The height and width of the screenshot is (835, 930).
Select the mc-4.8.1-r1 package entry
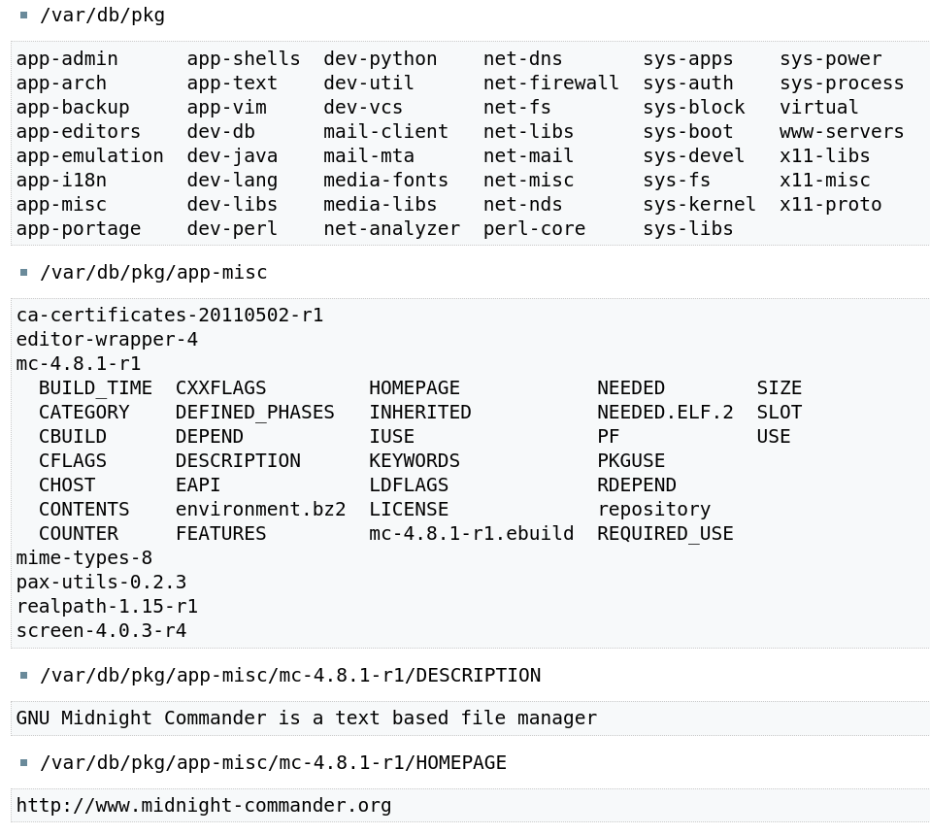pos(79,364)
